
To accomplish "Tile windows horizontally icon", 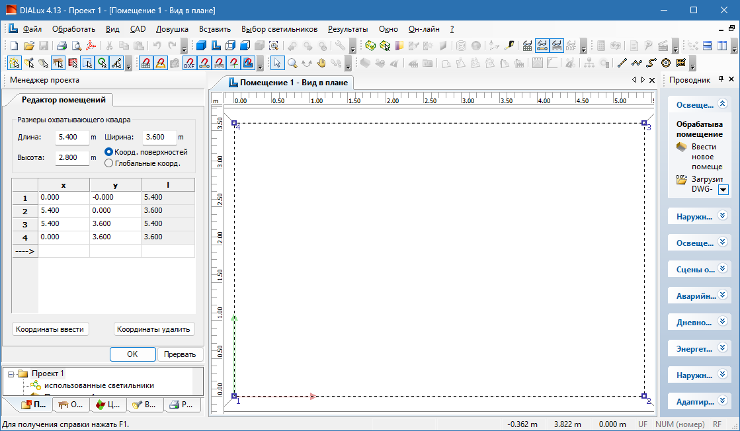I will point(707,46).
